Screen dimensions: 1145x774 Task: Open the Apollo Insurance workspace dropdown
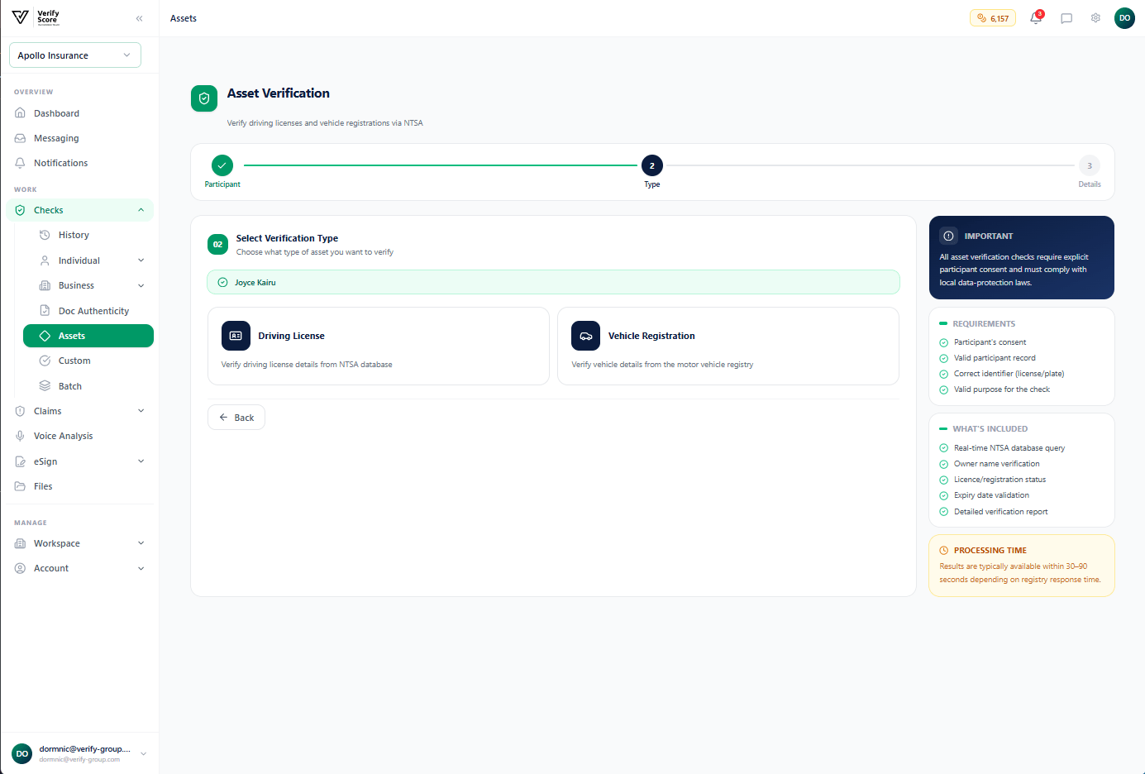[x=75, y=55]
